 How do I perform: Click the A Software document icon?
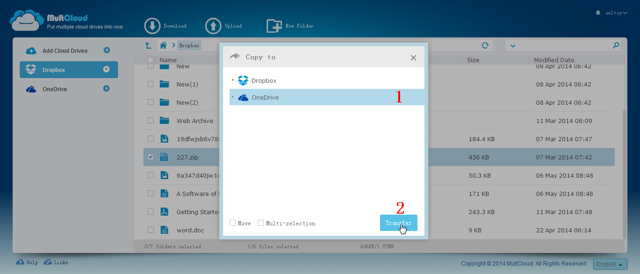point(164,194)
